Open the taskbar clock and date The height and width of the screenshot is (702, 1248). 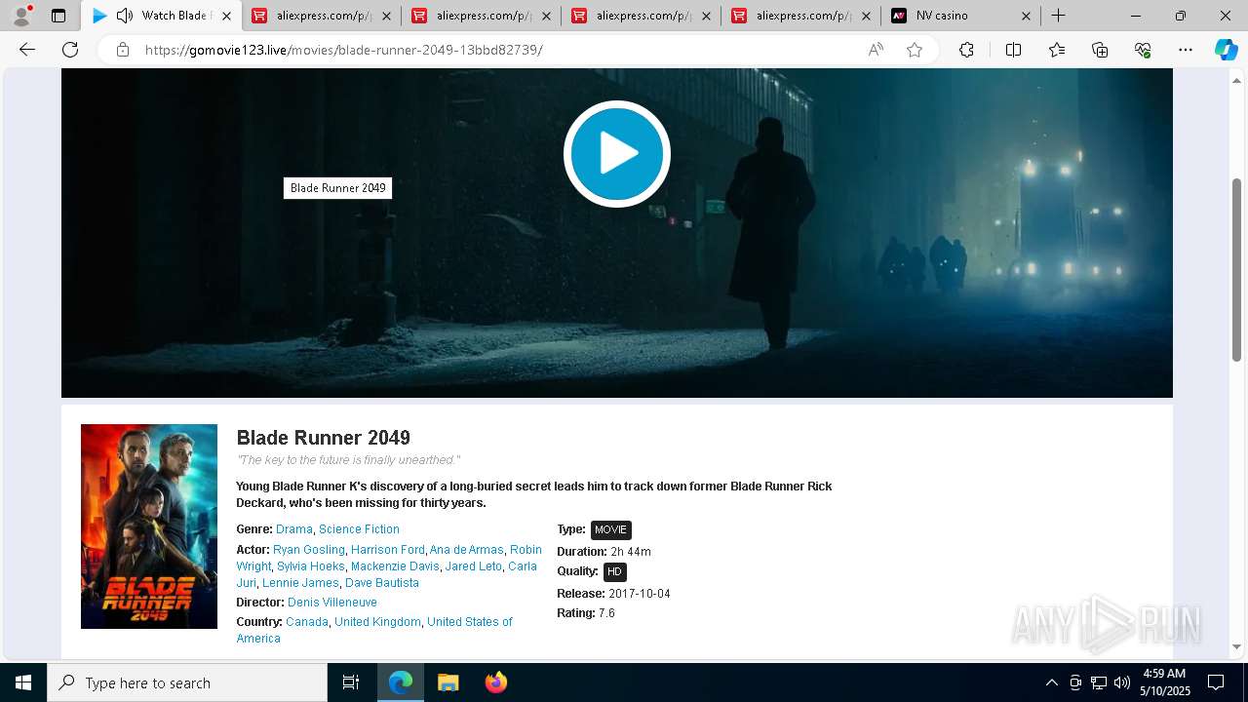click(x=1164, y=682)
